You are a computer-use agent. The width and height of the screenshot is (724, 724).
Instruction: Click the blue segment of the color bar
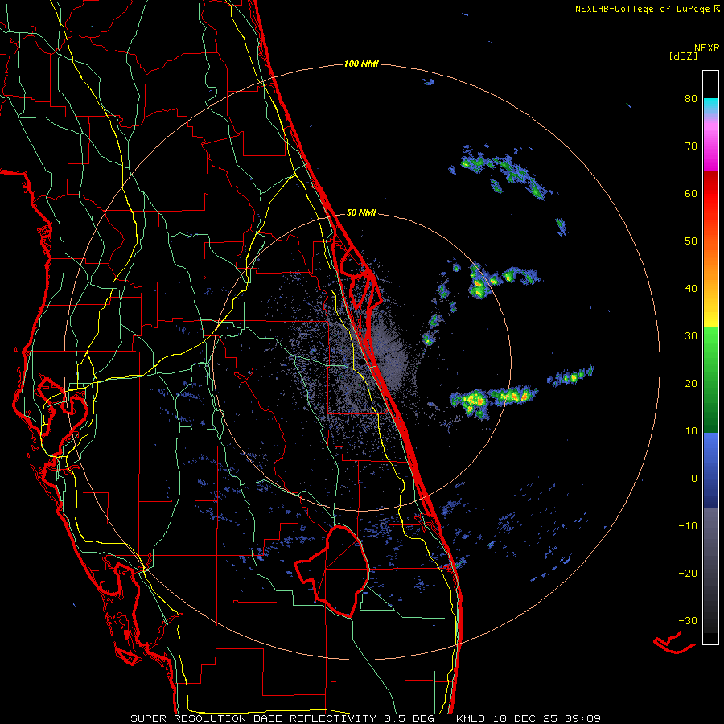(x=710, y=470)
